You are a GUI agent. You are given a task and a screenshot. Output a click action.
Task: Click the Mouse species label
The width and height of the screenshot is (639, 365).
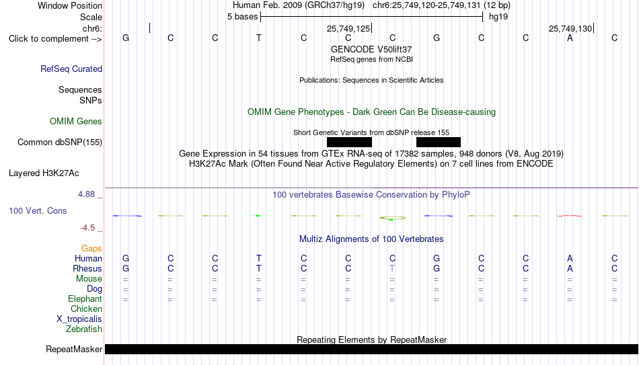click(x=89, y=279)
